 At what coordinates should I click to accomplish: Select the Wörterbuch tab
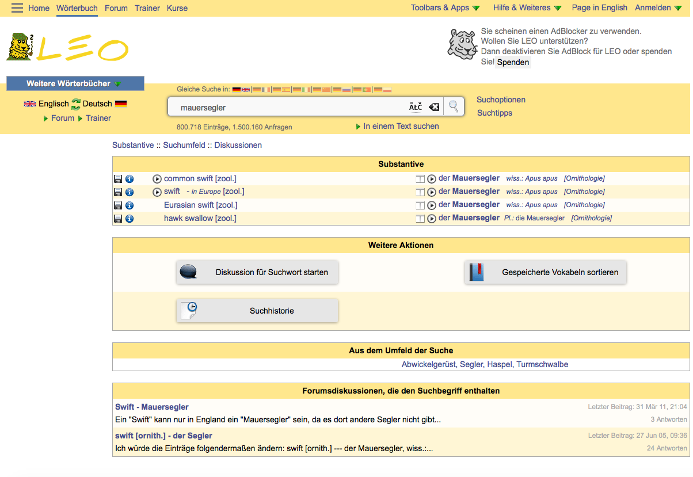(77, 8)
